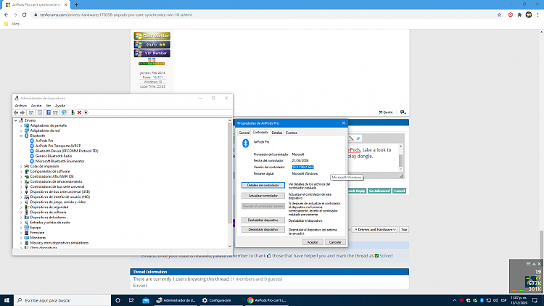The image size is (544, 306).
Task: Click Windows taskbar search box
Action: coord(62,300)
